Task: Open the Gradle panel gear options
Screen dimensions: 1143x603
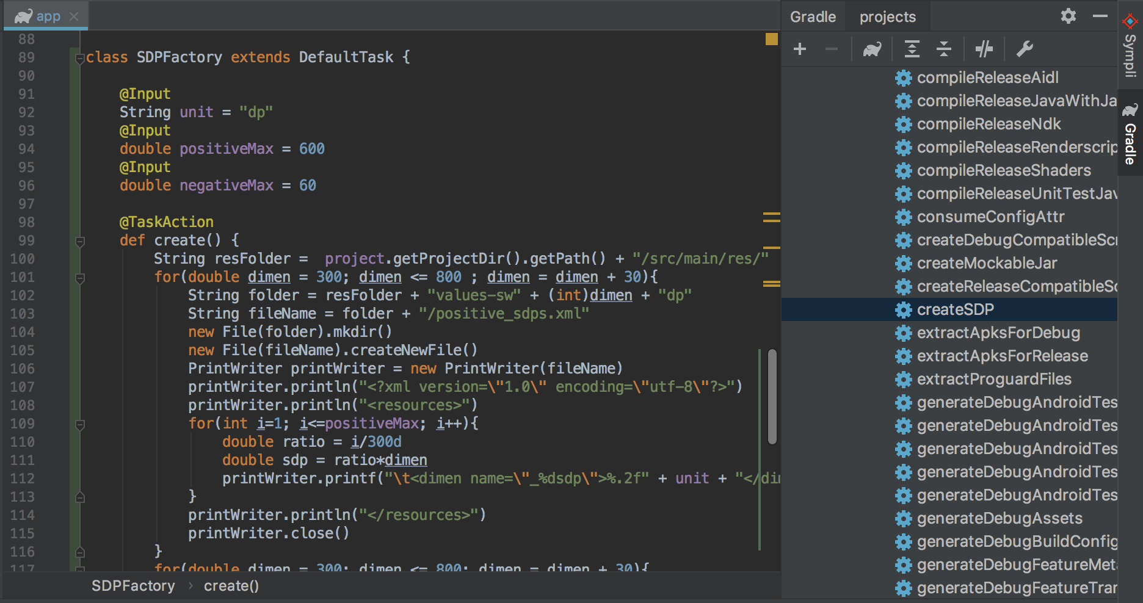Action: (x=1069, y=16)
